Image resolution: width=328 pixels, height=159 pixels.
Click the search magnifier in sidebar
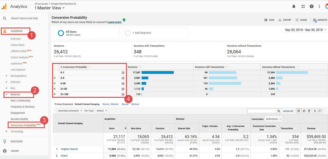[5, 18]
